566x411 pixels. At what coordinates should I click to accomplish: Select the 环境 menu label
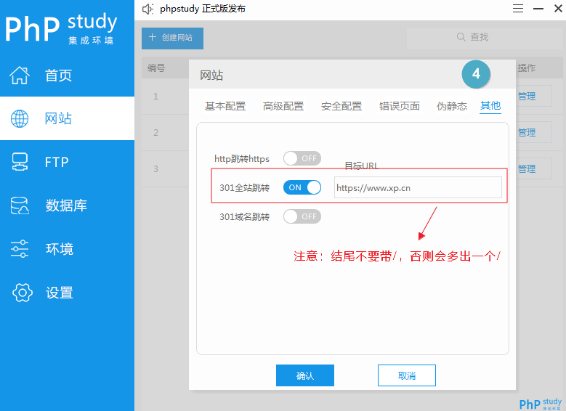tap(59, 249)
